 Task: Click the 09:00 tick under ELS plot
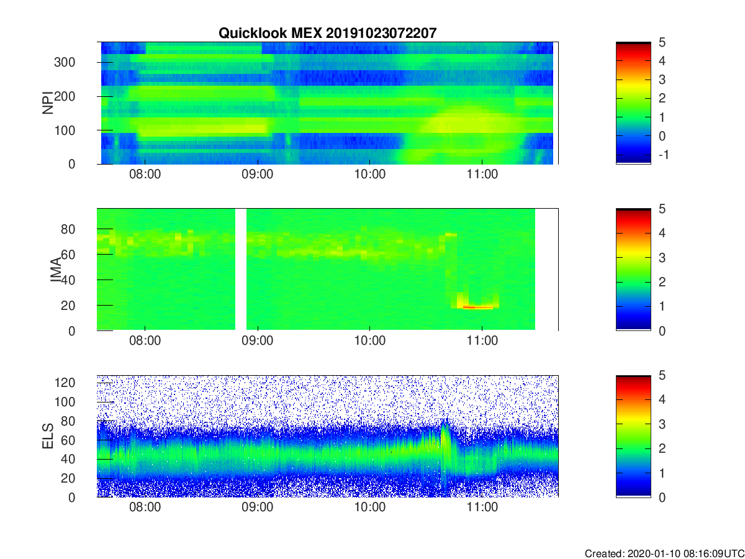(257, 507)
